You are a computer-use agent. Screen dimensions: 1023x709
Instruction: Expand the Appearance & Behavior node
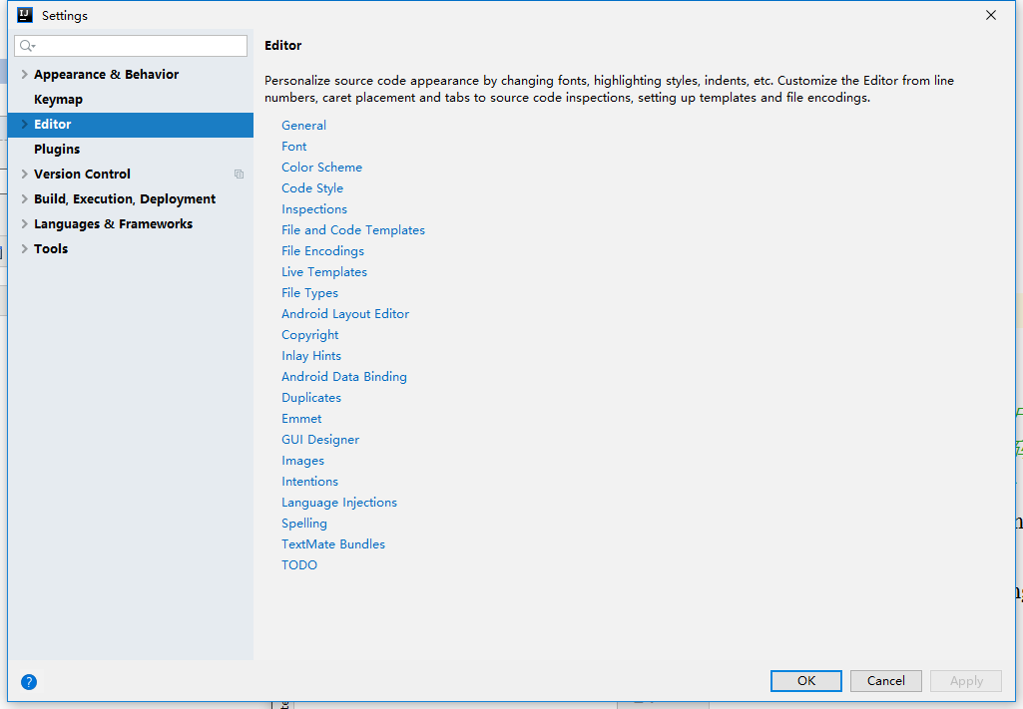pos(24,74)
